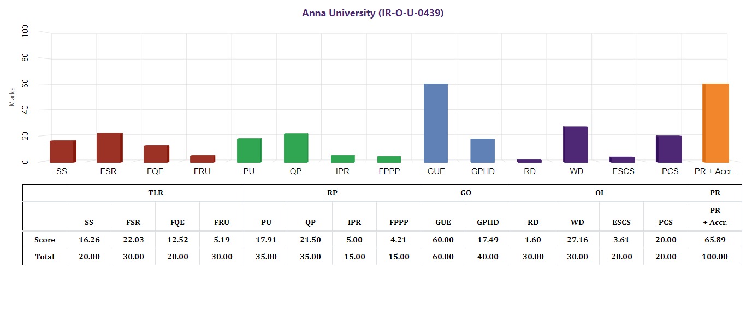Click the score cell 16.26
The height and width of the screenshot is (332, 746).
pos(89,240)
